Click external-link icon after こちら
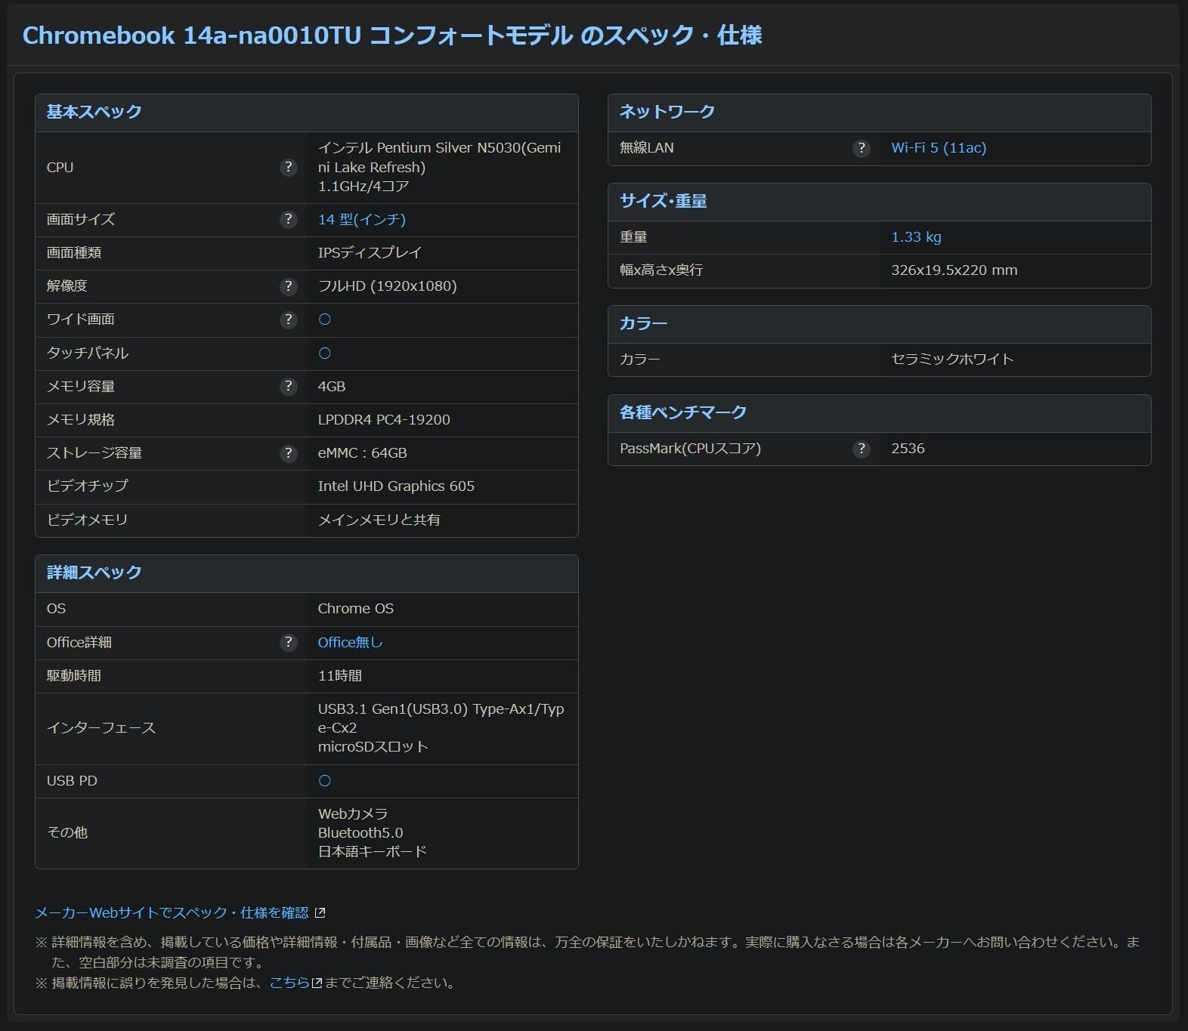Image resolution: width=1188 pixels, height=1031 pixels. 317,983
